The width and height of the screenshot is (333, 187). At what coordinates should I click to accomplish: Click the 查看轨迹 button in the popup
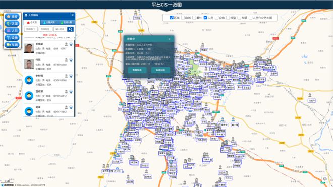(x=137, y=70)
